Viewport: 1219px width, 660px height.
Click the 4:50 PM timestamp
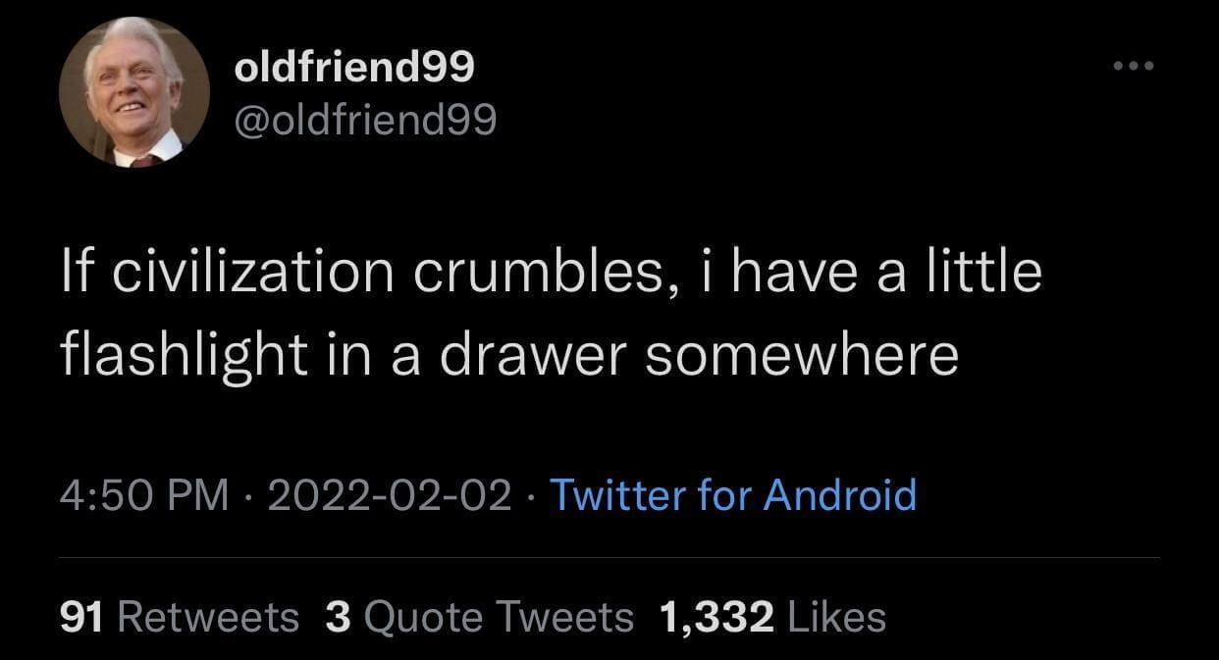click(144, 494)
